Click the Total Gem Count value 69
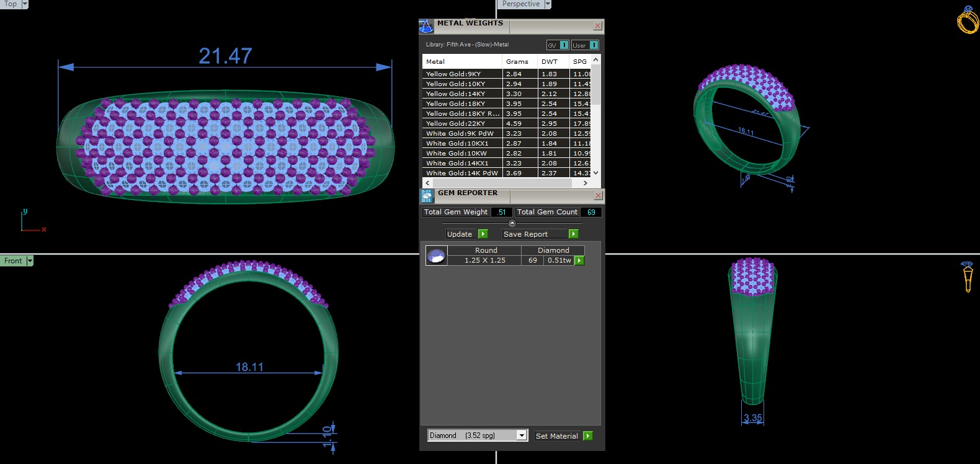 591,212
